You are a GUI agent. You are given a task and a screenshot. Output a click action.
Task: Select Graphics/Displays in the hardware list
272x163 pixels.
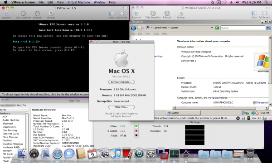coord(13,144)
